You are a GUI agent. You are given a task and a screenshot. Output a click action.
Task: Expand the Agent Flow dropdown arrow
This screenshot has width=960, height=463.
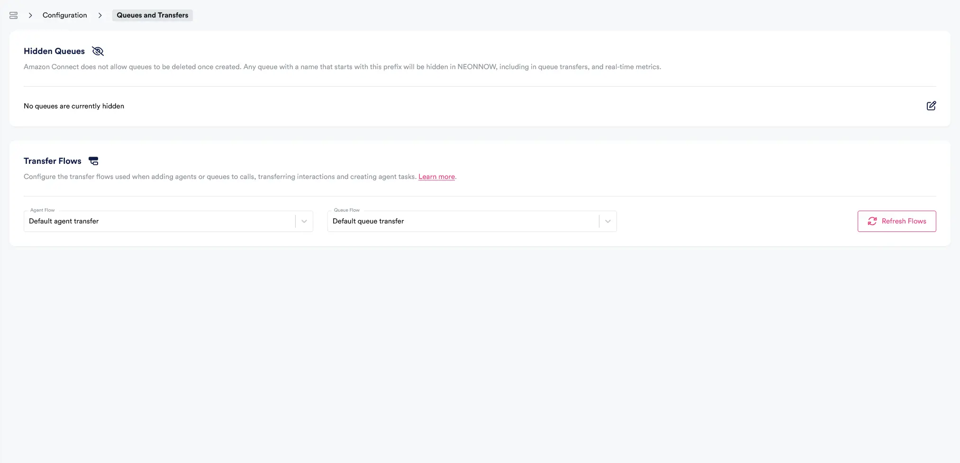point(304,221)
